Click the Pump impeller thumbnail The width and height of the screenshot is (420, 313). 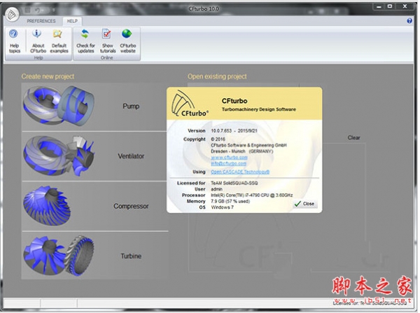(x=59, y=106)
